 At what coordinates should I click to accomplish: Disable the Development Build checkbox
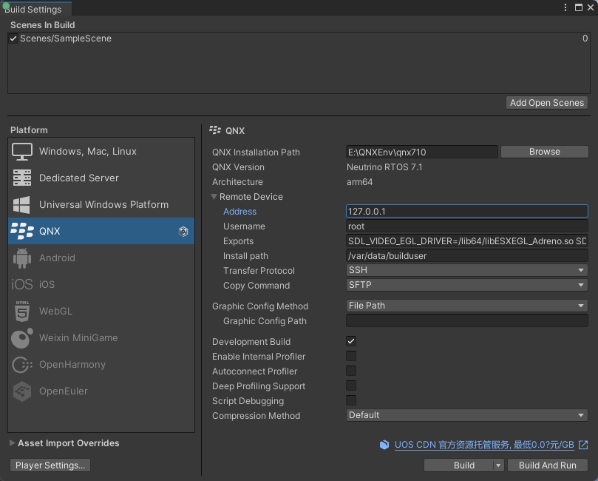350,341
